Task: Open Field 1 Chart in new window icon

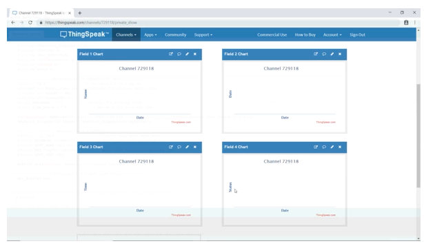Action: [170, 54]
